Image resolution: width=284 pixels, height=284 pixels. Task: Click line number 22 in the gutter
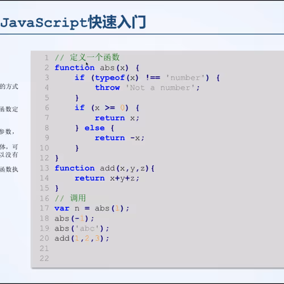tap(44, 258)
